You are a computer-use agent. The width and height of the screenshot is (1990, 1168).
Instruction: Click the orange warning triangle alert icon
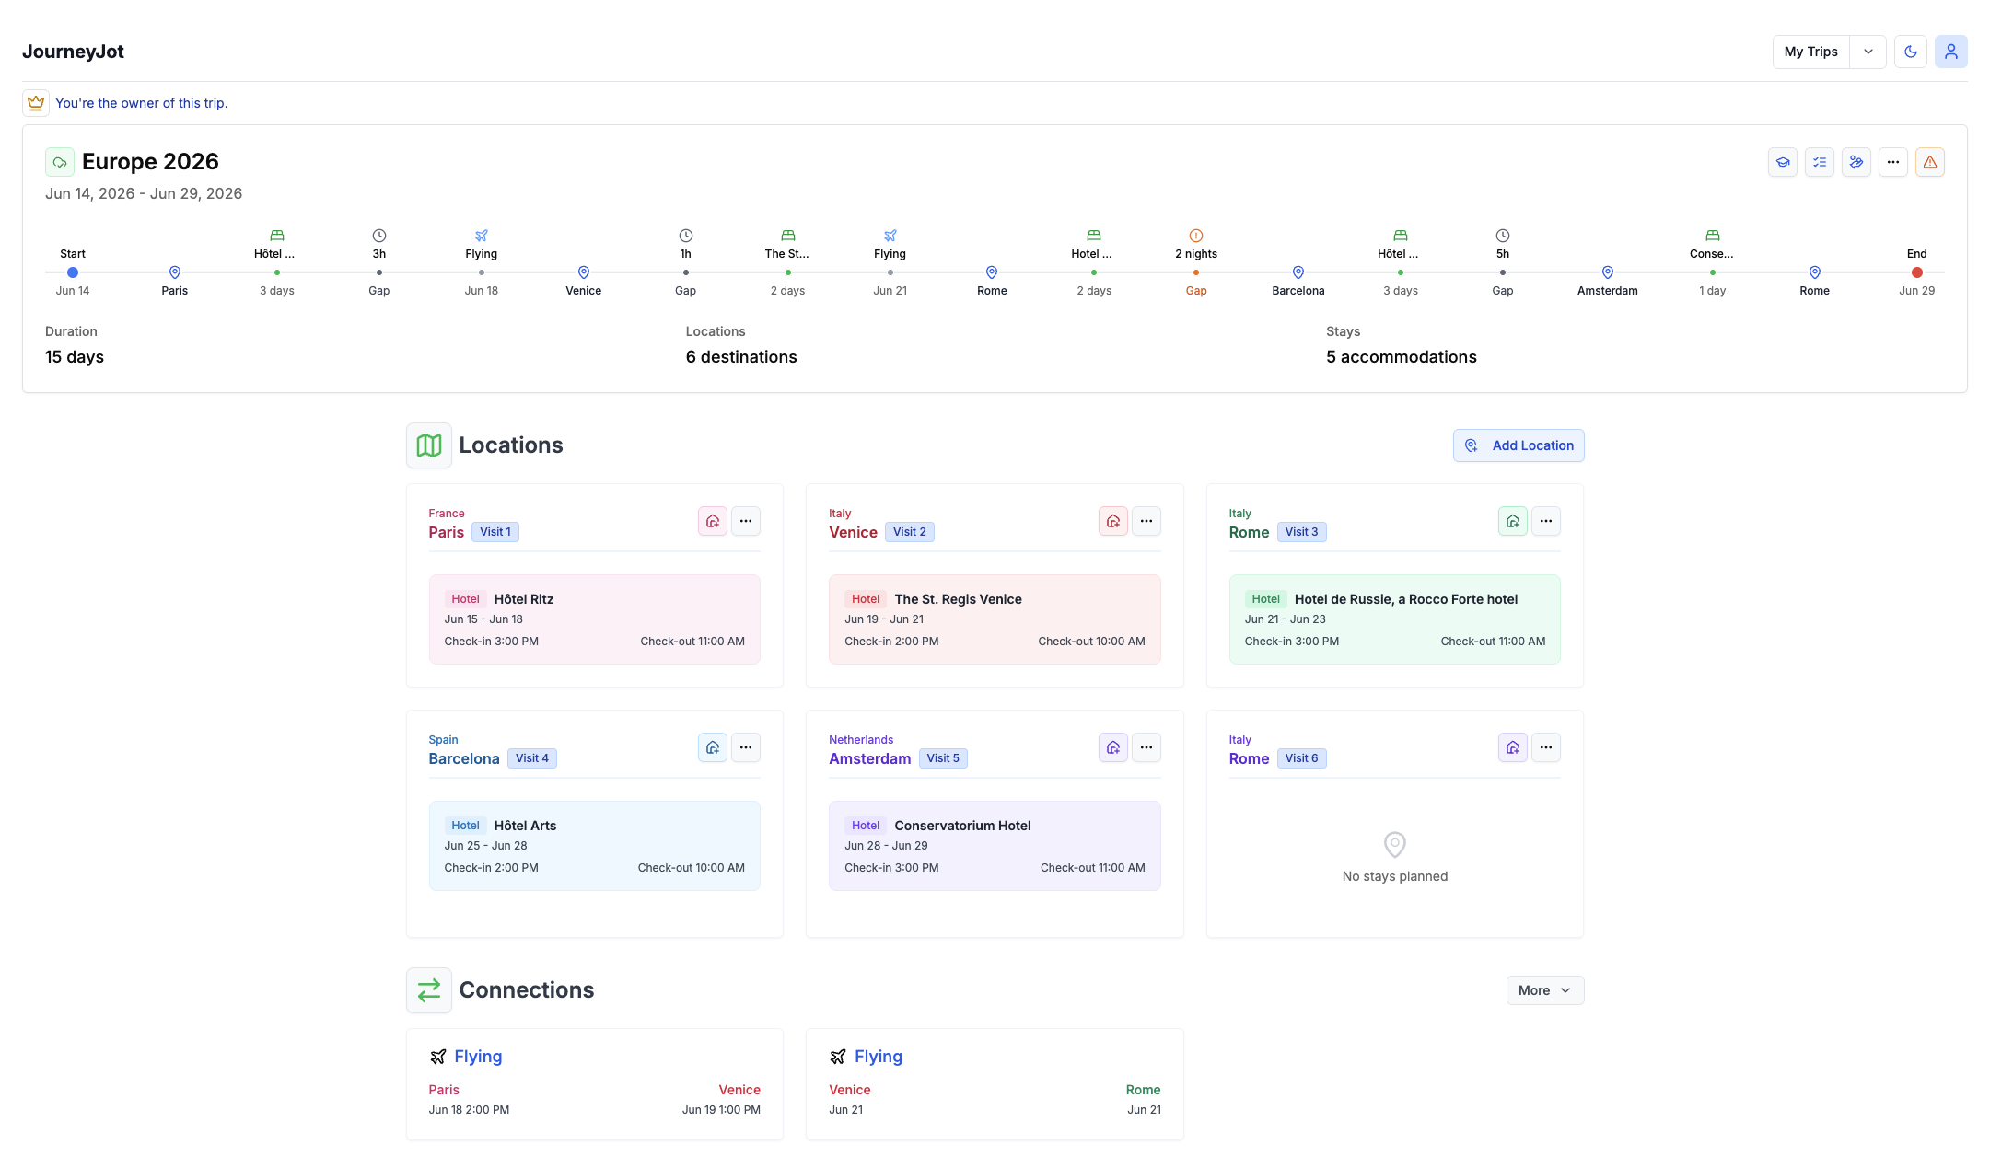(1931, 162)
